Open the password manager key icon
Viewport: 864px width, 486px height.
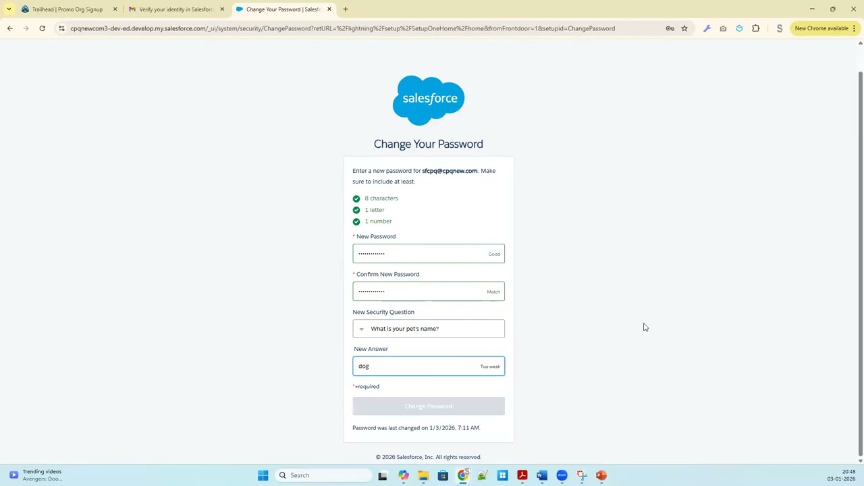670,28
